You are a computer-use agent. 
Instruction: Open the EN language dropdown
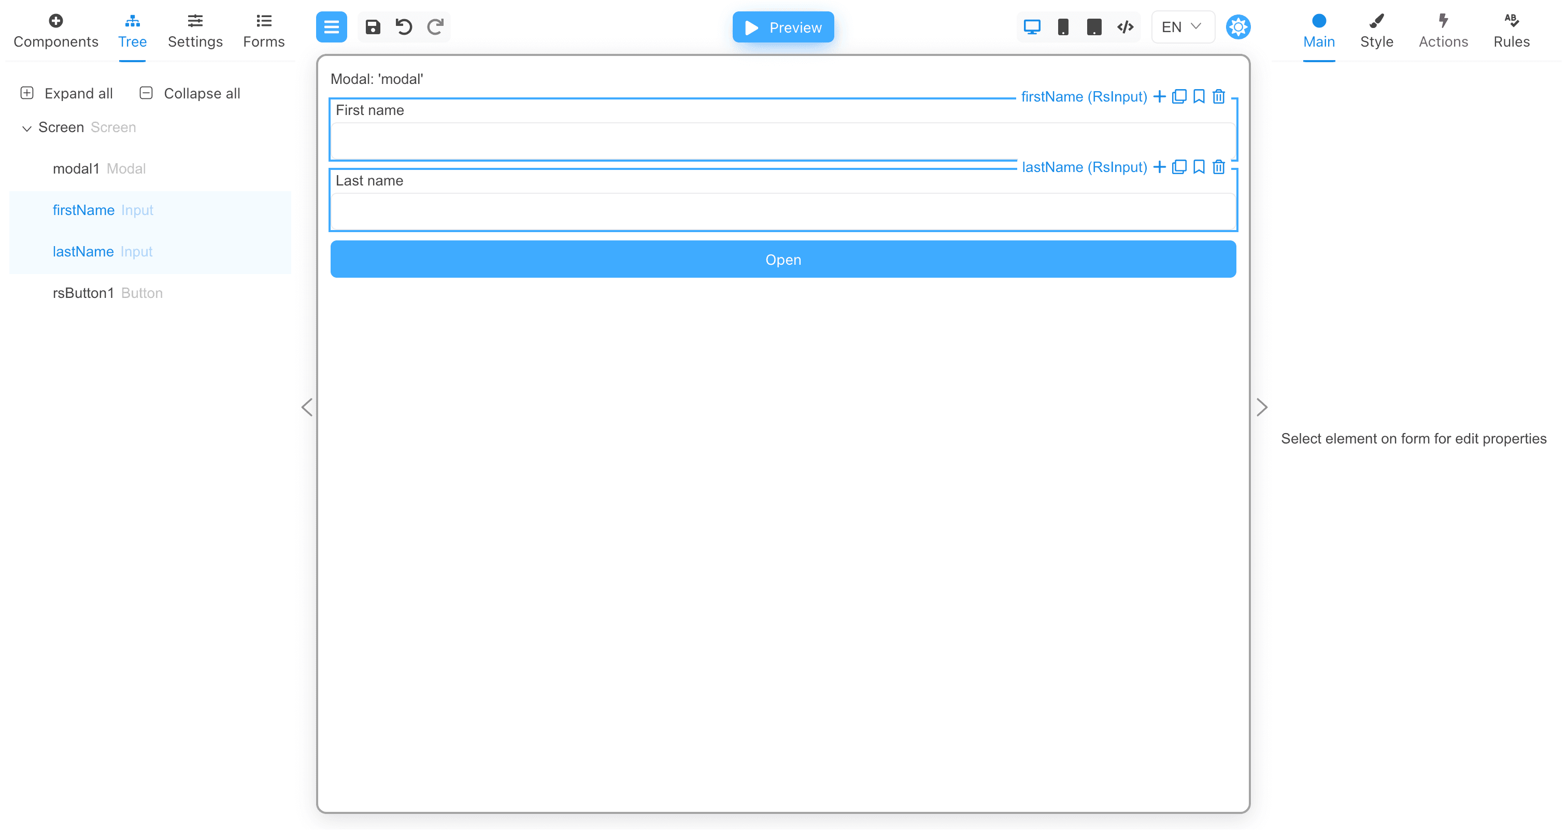pyautogui.click(x=1181, y=27)
